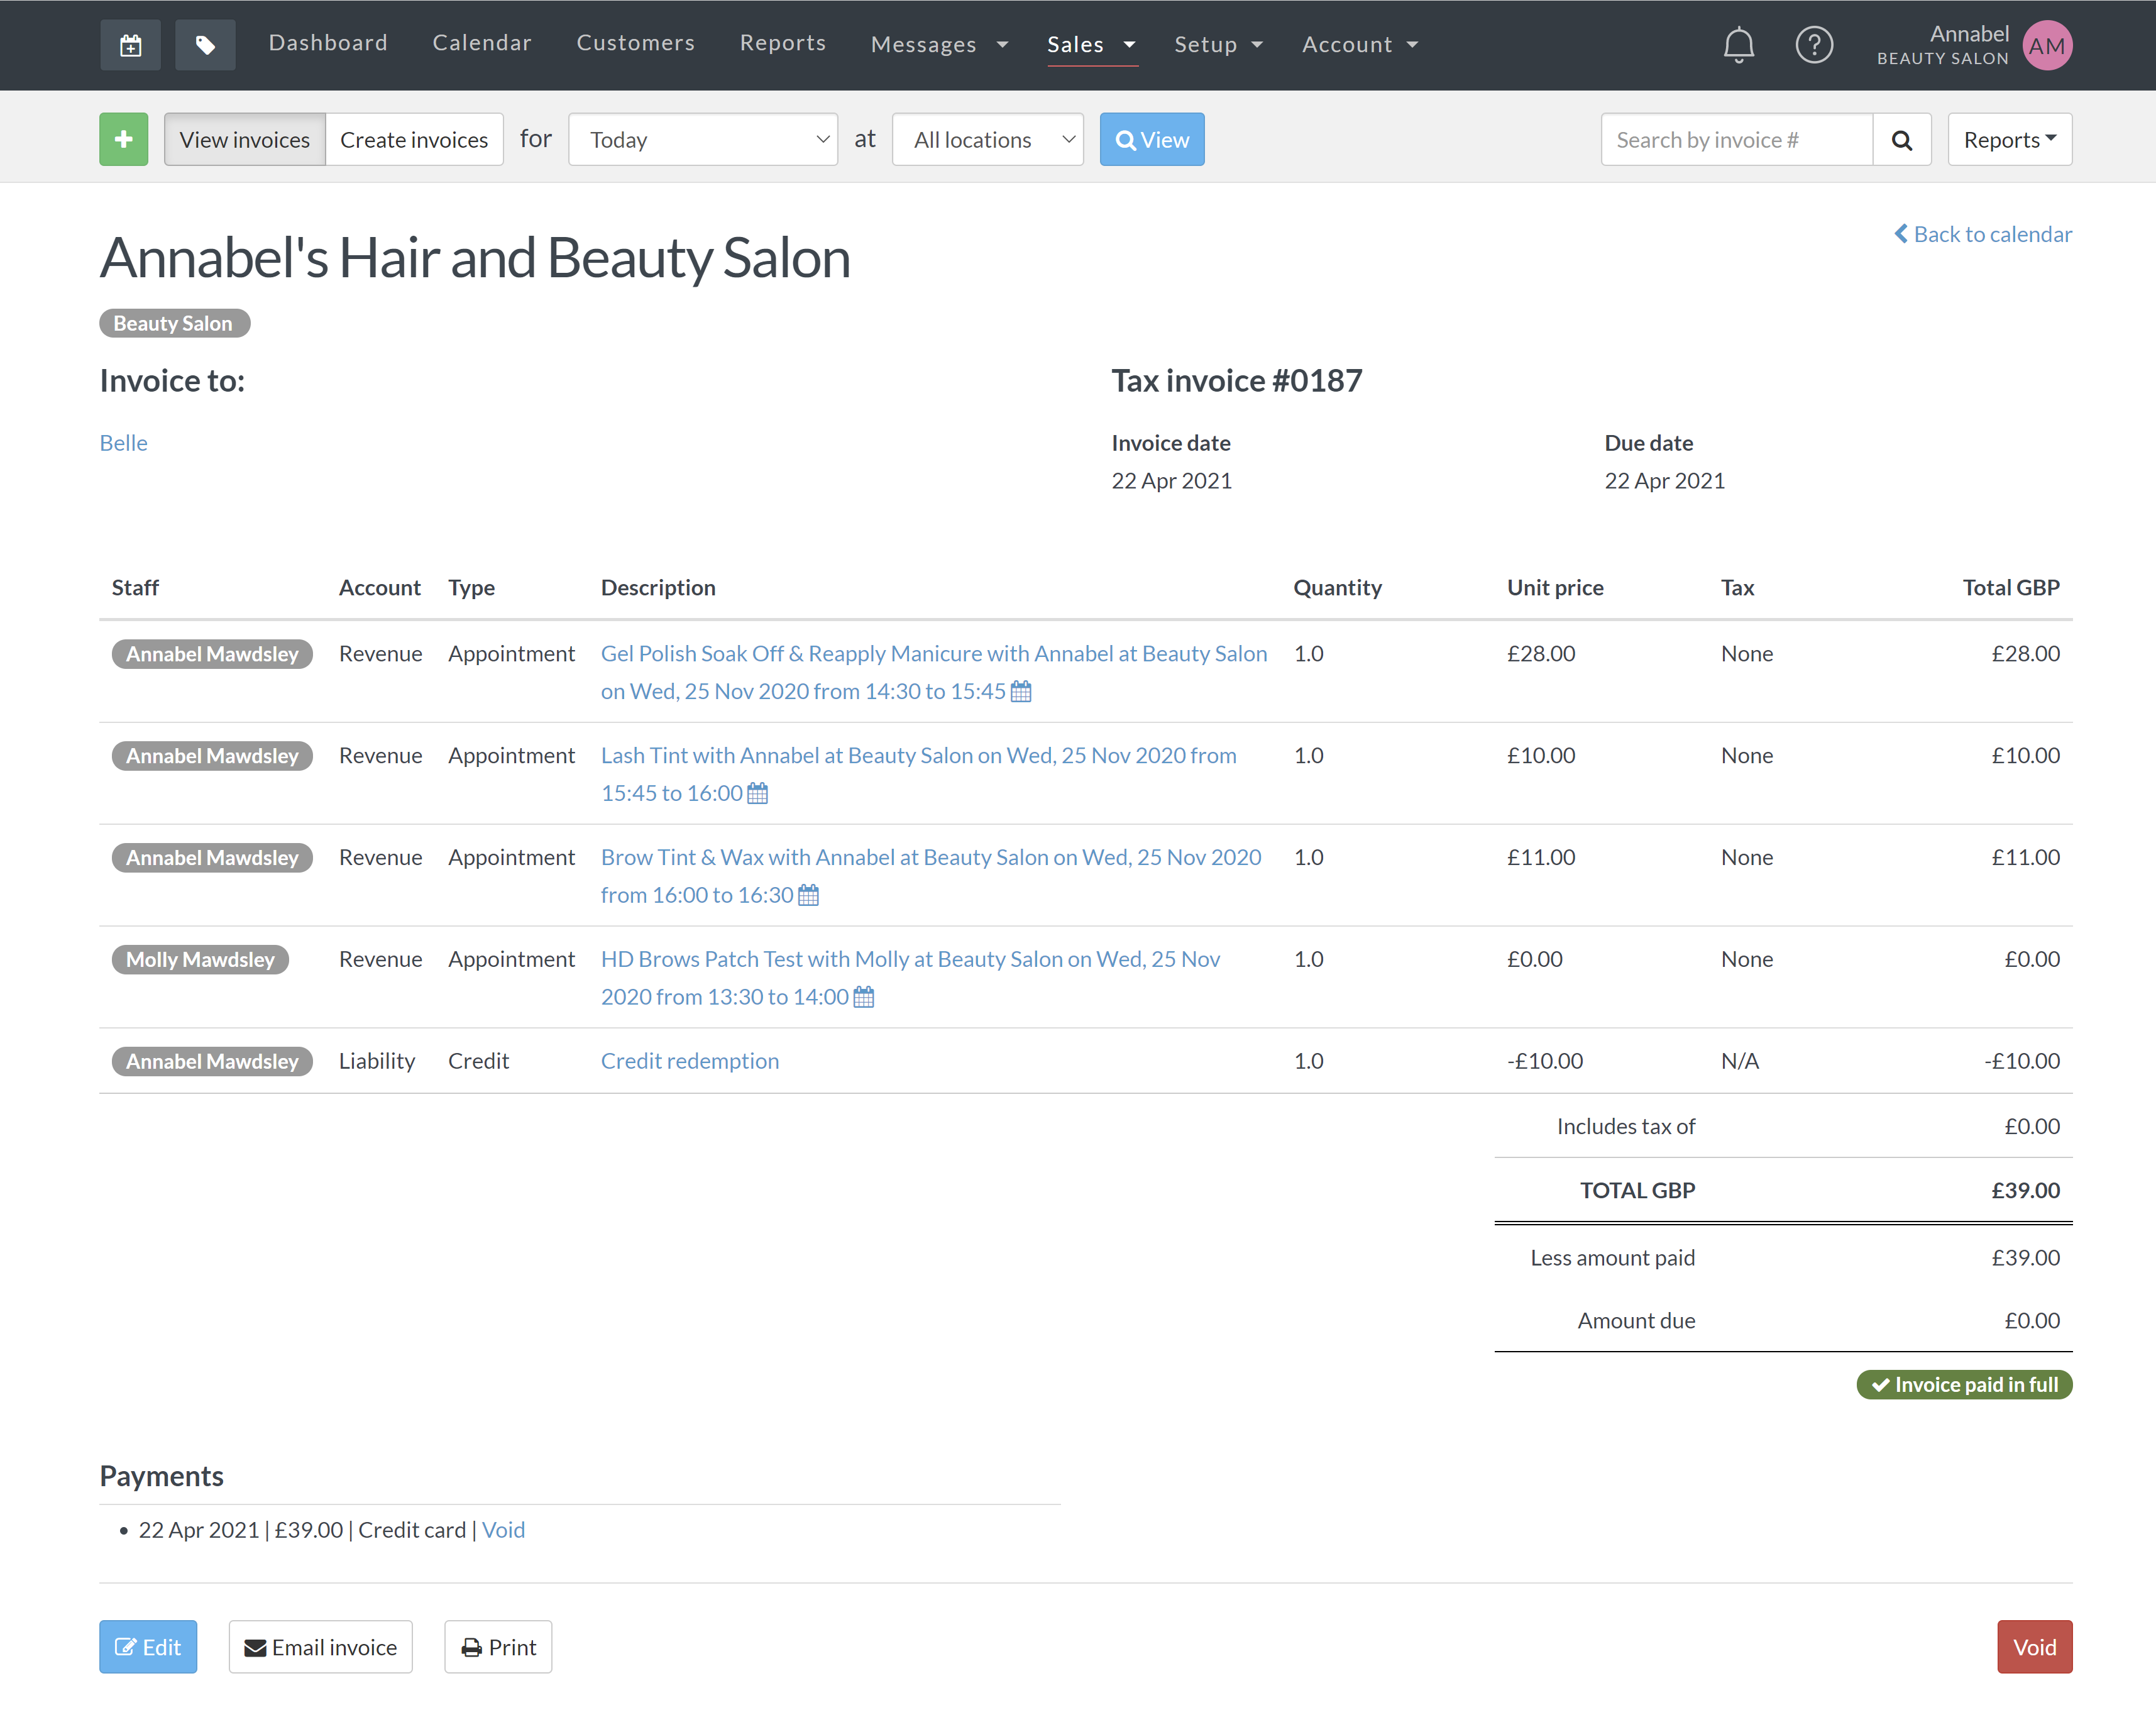2156x1732 pixels.
Task: Click the price tag icon in navbar
Action: tap(205, 45)
